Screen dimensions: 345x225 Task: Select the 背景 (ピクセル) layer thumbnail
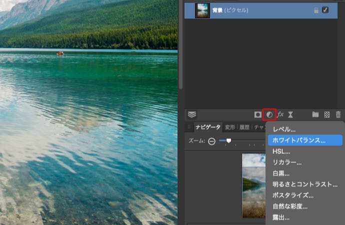[202, 10]
